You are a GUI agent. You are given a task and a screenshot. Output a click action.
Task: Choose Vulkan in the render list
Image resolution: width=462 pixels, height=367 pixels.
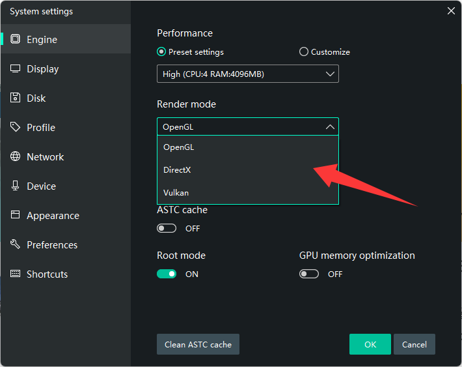pyautogui.click(x=176, y=192)
